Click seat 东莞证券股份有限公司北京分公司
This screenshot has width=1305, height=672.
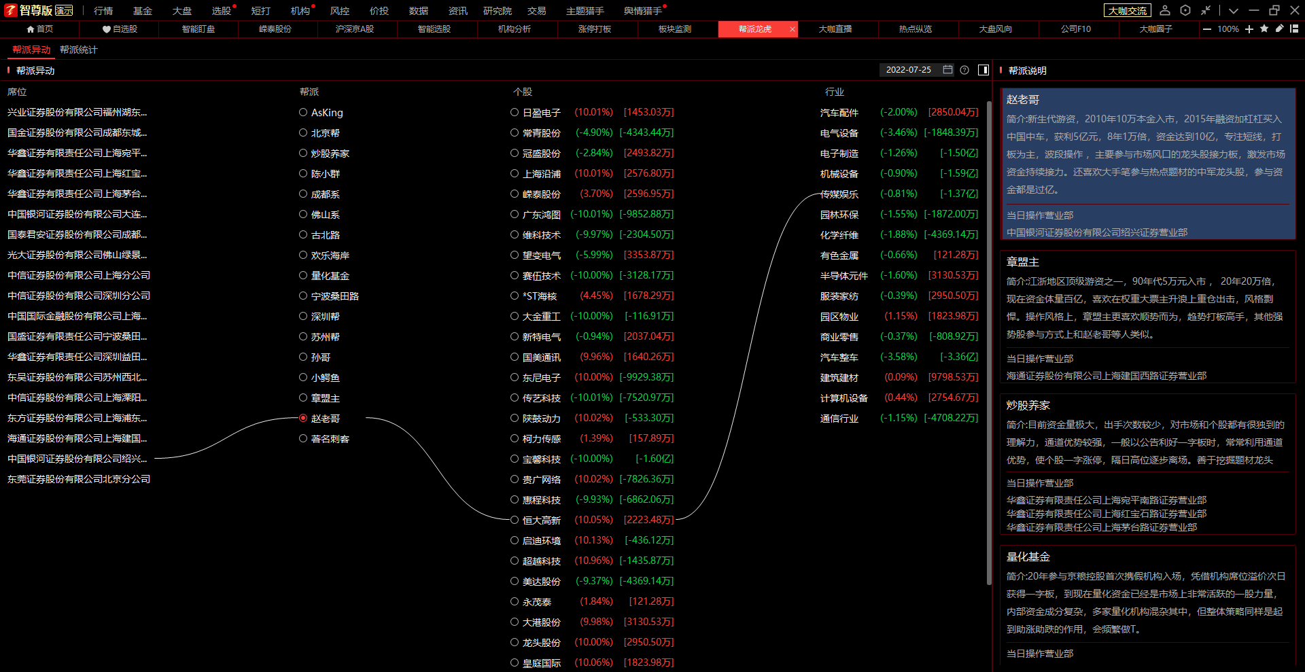(79, 479)
